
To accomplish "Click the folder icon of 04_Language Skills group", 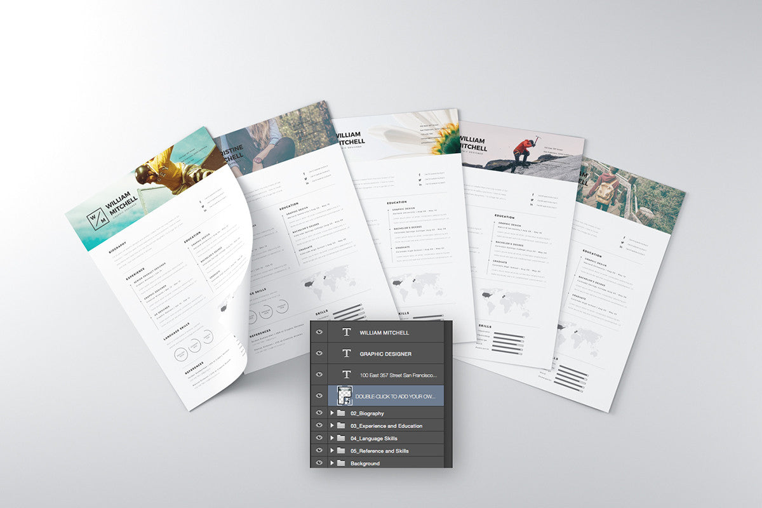I will pos(341,438).
